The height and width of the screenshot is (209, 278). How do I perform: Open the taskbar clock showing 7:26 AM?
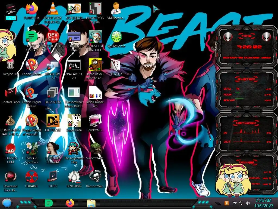click(264, 203)
